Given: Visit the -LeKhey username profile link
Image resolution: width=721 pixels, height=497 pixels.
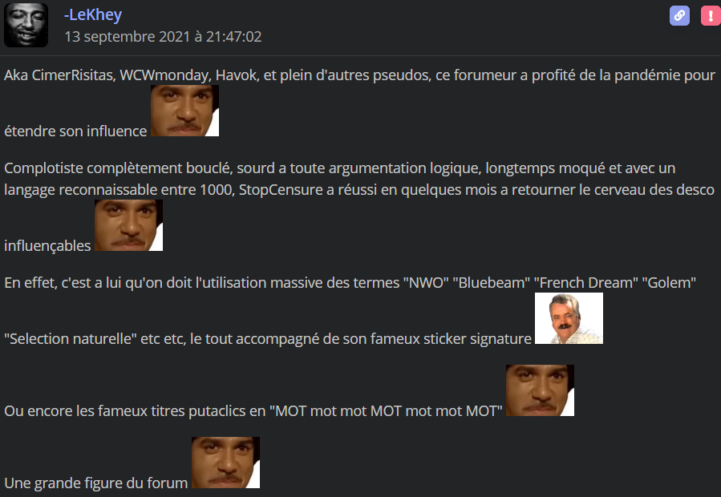Looking at the screenshot, I should [x=93, y=14].
